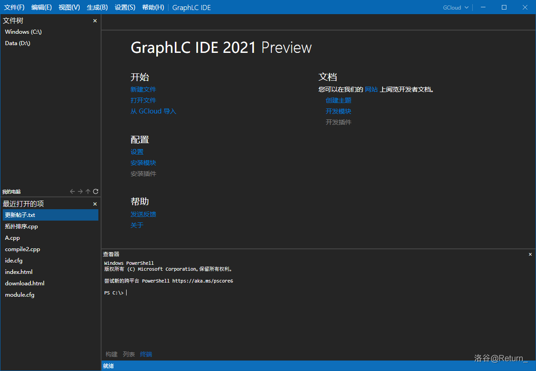Click the 就绪 status bar text
Screen dimensions: 536x371
tap(108, 366)
